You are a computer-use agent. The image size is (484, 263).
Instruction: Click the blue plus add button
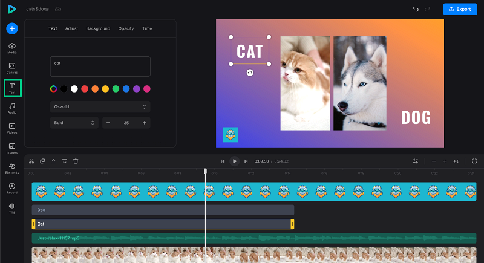(x=12, y=28)
